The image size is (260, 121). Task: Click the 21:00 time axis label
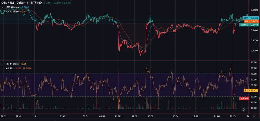tap(217, 116)
